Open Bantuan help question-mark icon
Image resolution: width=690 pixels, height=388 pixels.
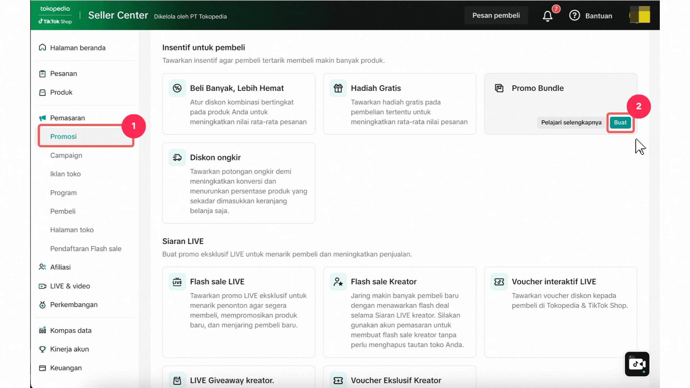[574, 15]
